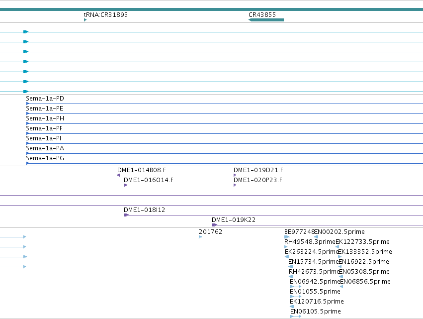Click the RH49548.3prime EST arrow glyph
423x319 pixels.
pyautogui.click(x=286, y=247)
